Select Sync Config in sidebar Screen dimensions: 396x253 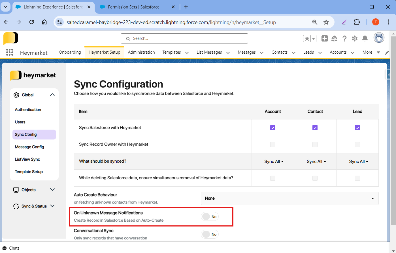(x=34, y=134)
